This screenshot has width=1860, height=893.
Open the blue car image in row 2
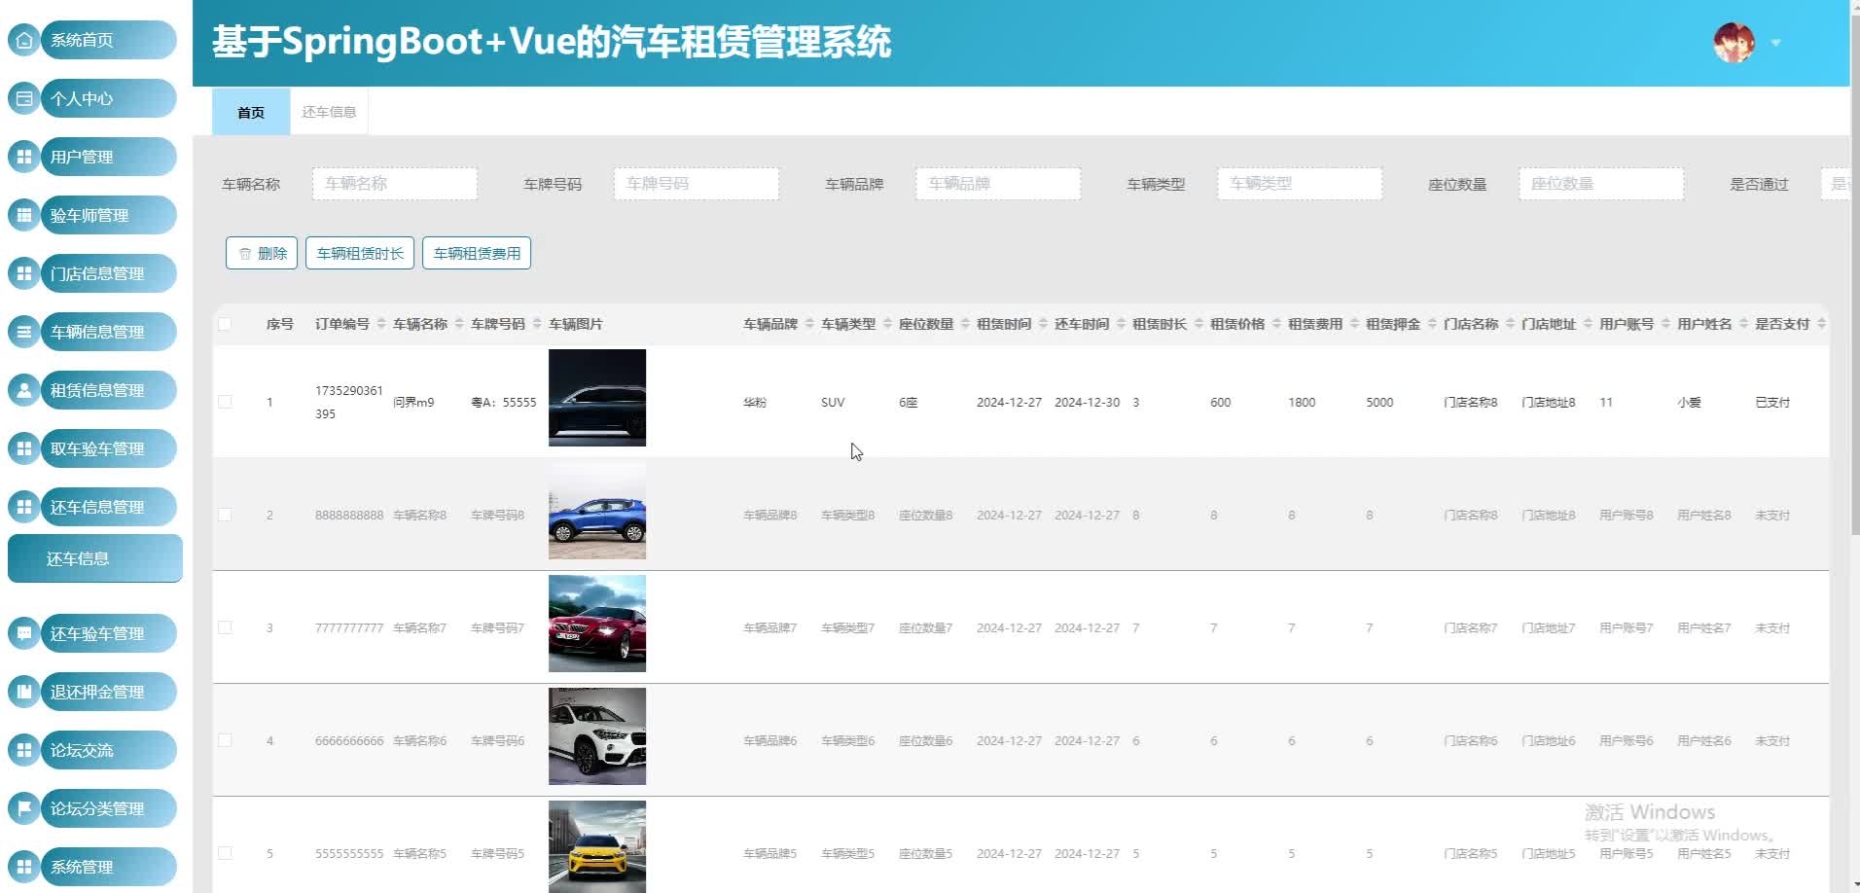click(597, 511)
